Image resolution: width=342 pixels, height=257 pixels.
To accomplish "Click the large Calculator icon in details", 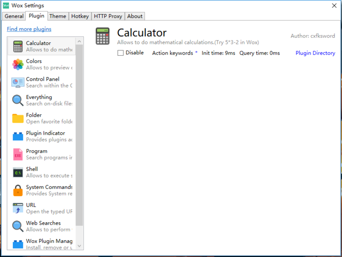I will pyautogui.click(x=103, y=36).
